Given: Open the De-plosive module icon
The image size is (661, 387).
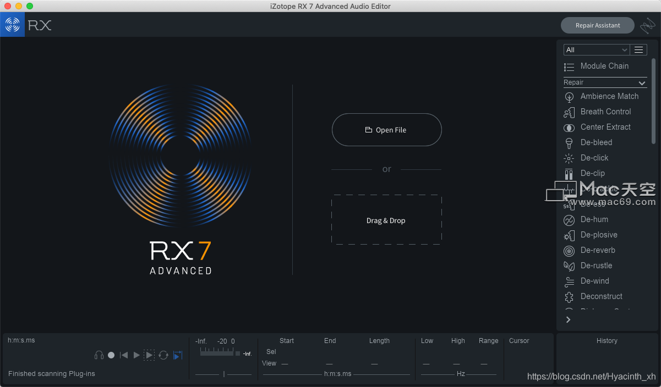Looking at the screenshot, I should (x=569, y=235).
